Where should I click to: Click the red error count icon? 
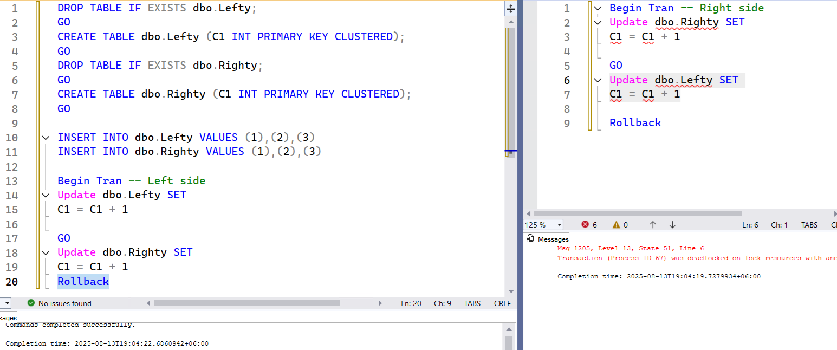point(585,224)
